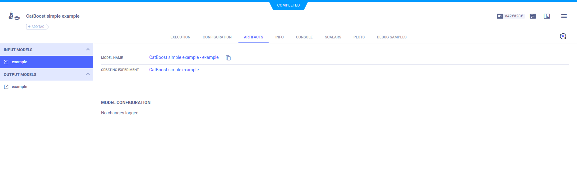Open the 'CatBoost simple example - example' model link

click(x=184, y=57)
